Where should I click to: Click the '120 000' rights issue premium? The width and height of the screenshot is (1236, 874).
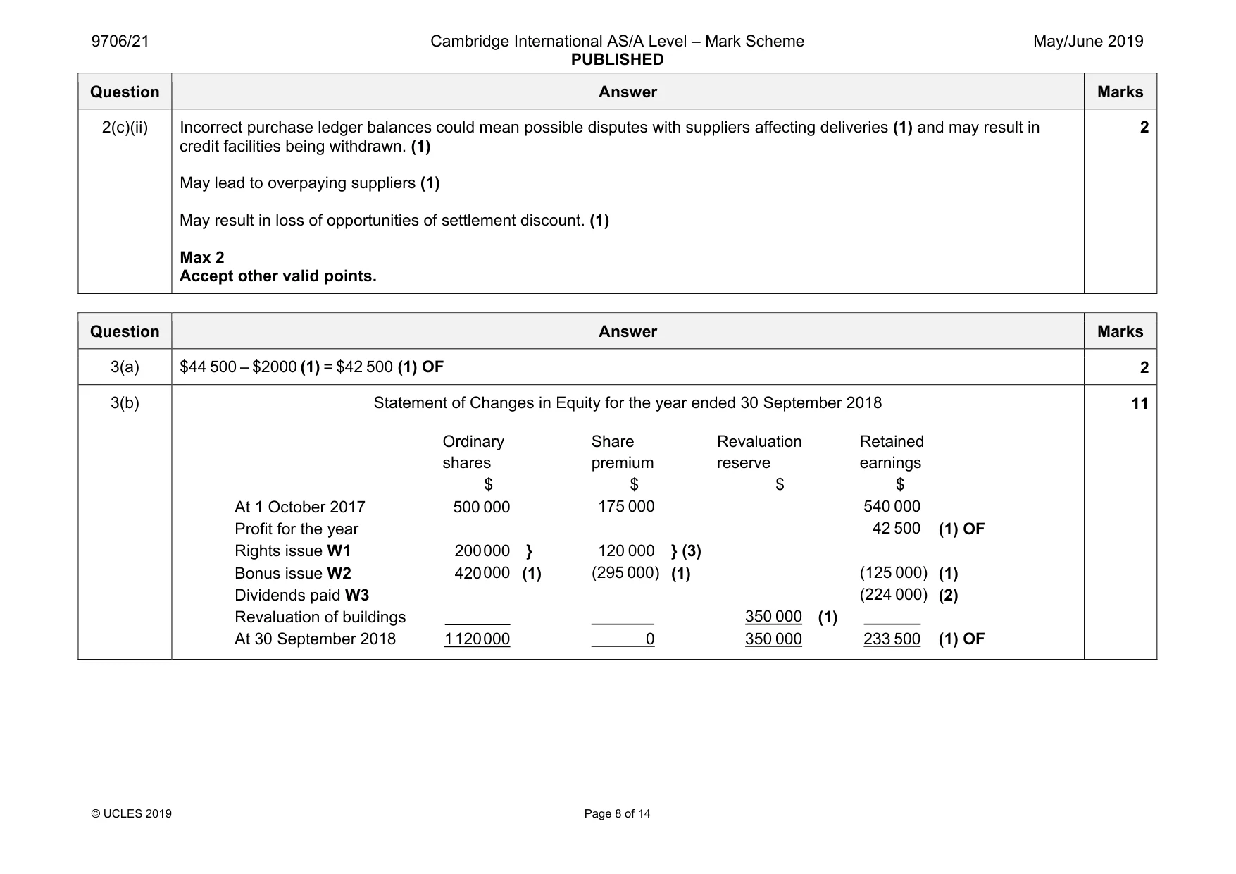click(x=626, y=550)
